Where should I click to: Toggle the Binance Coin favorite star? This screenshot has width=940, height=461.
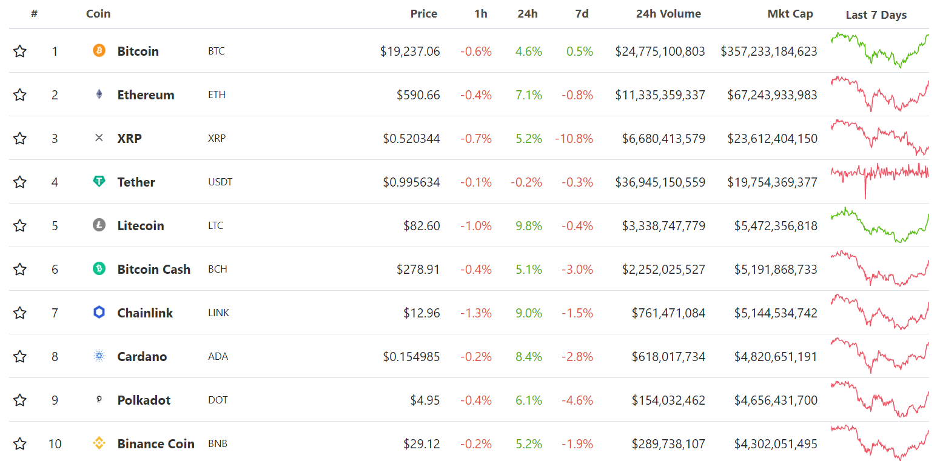point(20,443)
